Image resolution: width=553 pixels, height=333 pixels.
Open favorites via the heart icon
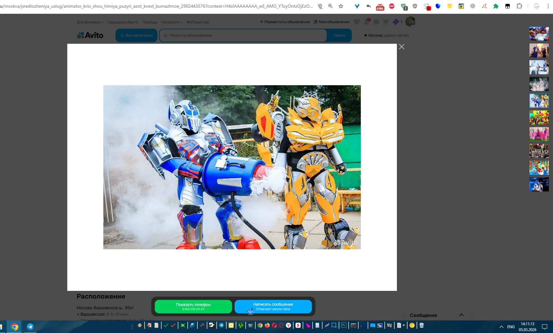357,22
